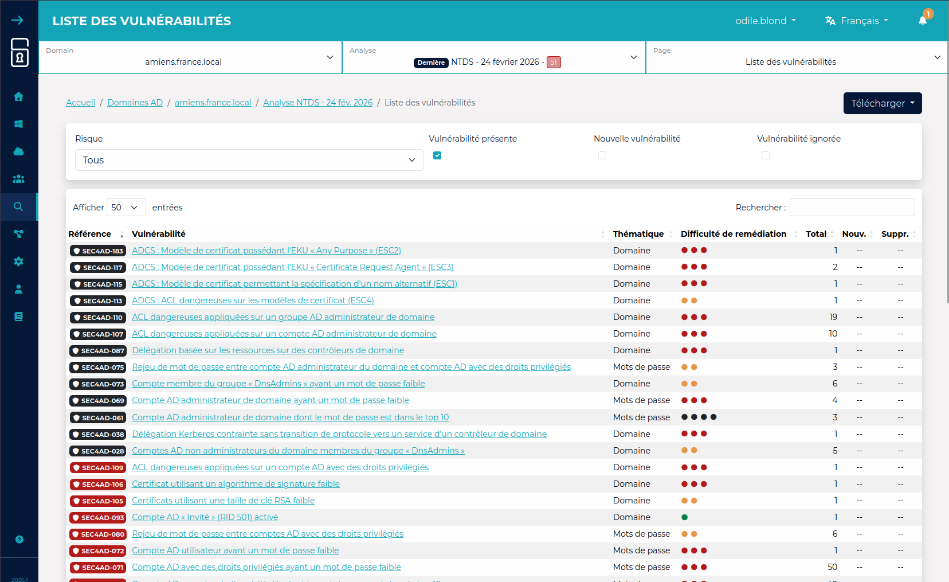Screen dimensions: 949x582
Task: Expand sidebar with the arrow icon
Action: point(18,21)
